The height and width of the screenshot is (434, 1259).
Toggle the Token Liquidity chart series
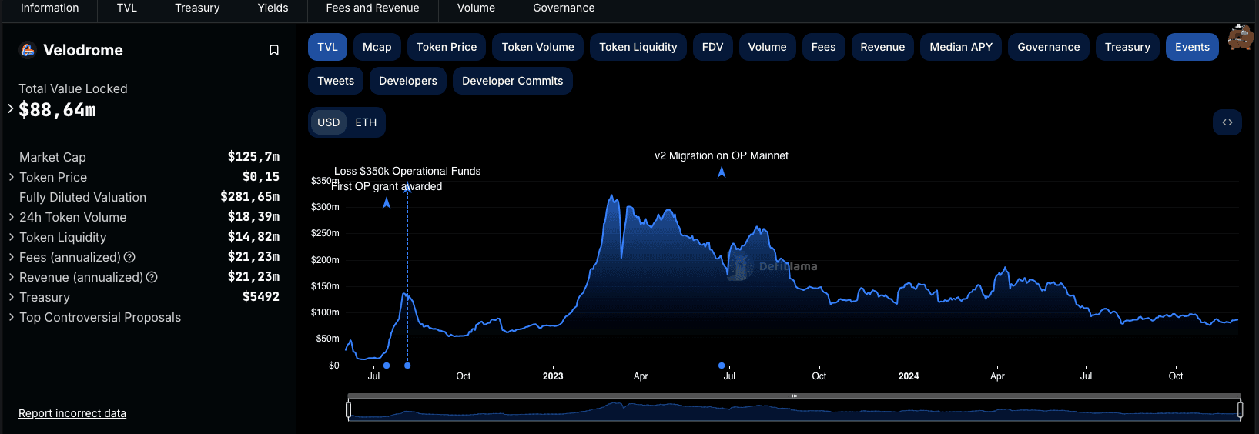tap(638, 47)
